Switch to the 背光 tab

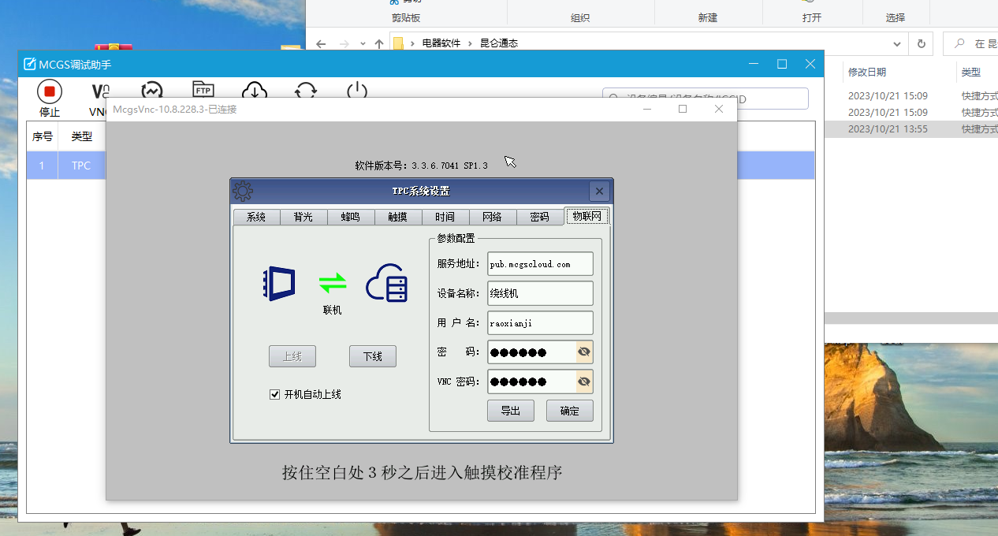303,217
